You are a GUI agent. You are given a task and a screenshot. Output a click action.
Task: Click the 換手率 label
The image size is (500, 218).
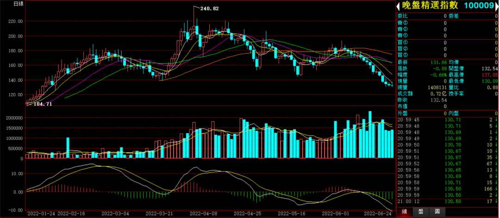[x=456, y=94]
